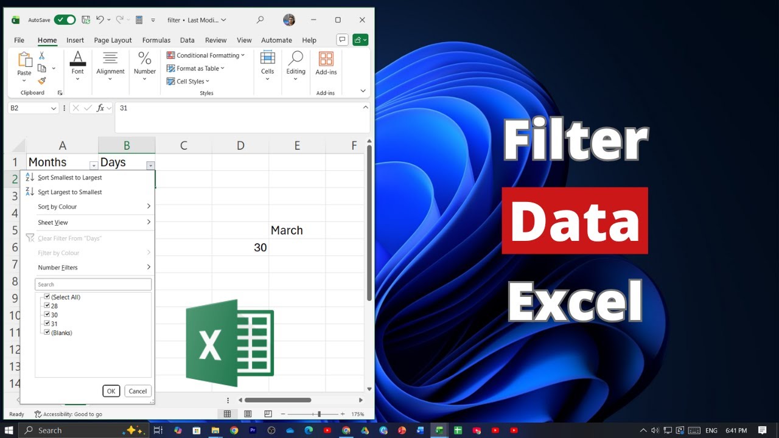Open Clipboard pane dialog launcher
The height and width of the screenshot is (438, 779).
[60, 93]
